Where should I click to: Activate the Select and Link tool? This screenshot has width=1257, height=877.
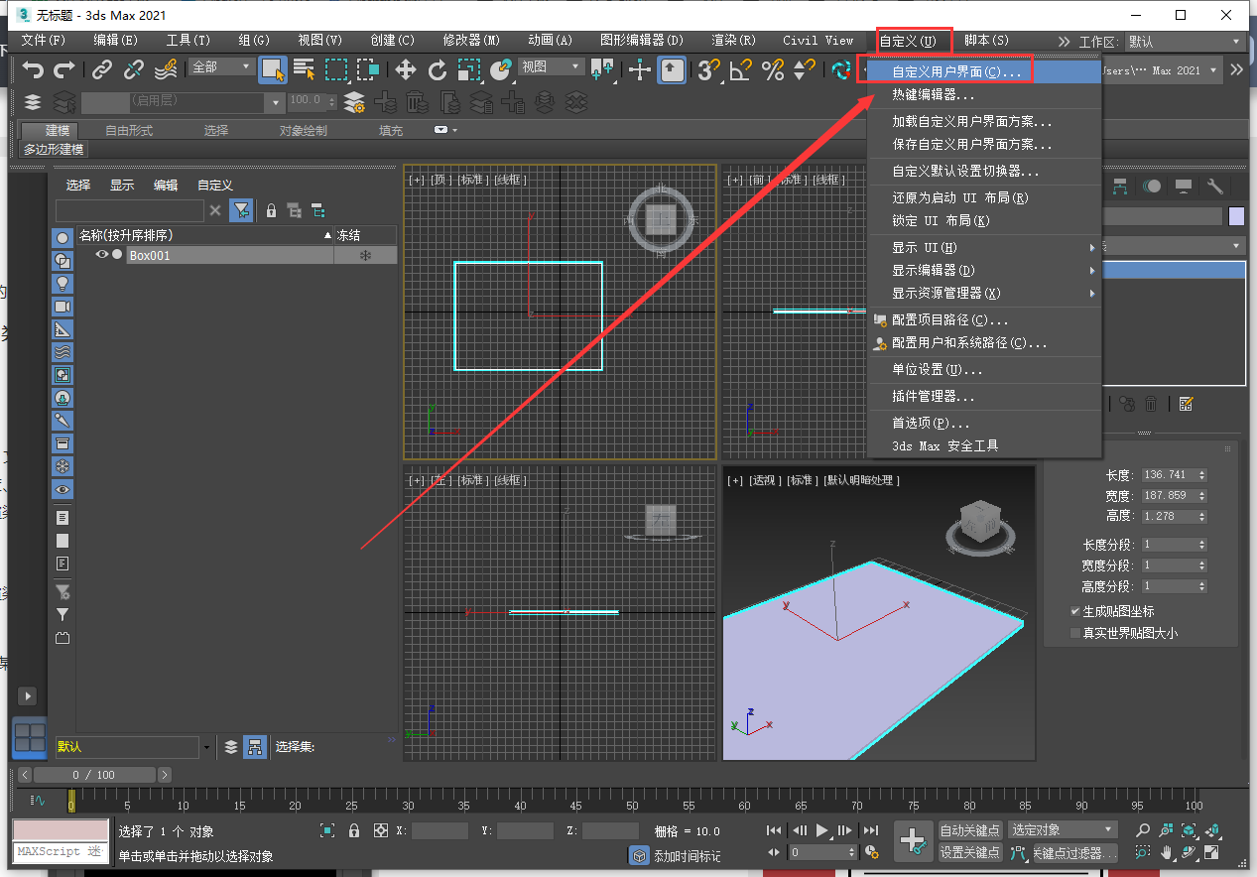click(102, 69)
